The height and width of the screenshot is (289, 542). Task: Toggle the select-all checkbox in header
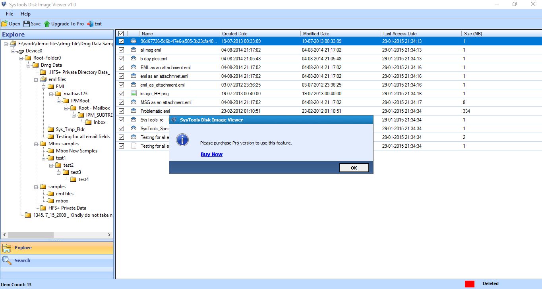pos(121,34)
